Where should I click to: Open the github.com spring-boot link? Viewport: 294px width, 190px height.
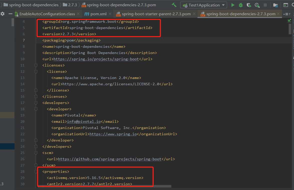110,159
